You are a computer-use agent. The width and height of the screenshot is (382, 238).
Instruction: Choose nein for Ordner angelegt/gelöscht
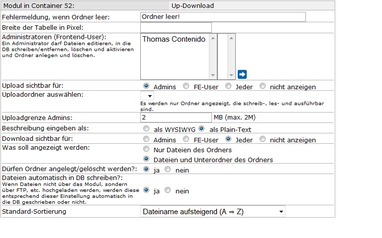[168, 170]
